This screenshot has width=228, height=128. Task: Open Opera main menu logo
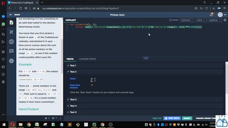click(x=3, y=3)
